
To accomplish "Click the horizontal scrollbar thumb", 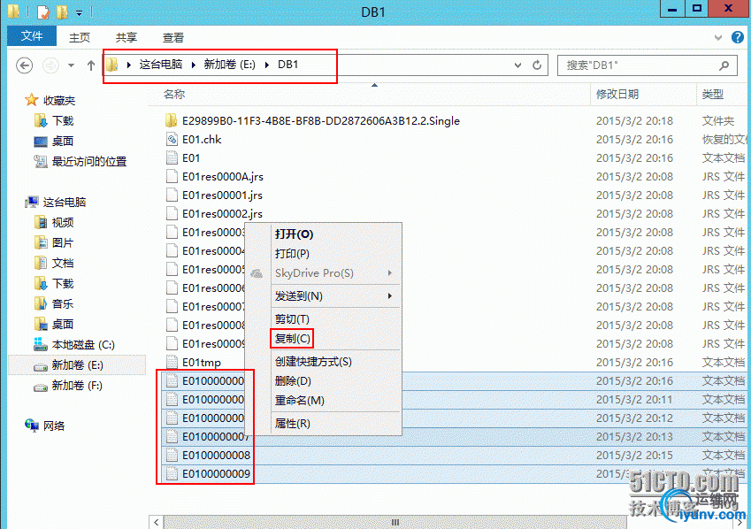I will 395,522.
